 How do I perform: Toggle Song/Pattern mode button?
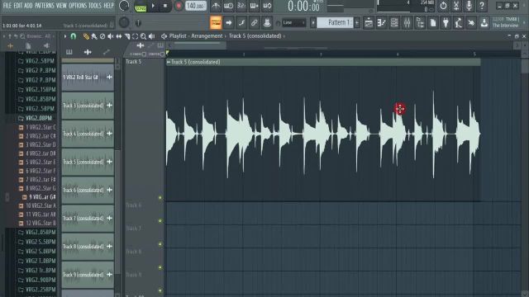click(141, 6)
